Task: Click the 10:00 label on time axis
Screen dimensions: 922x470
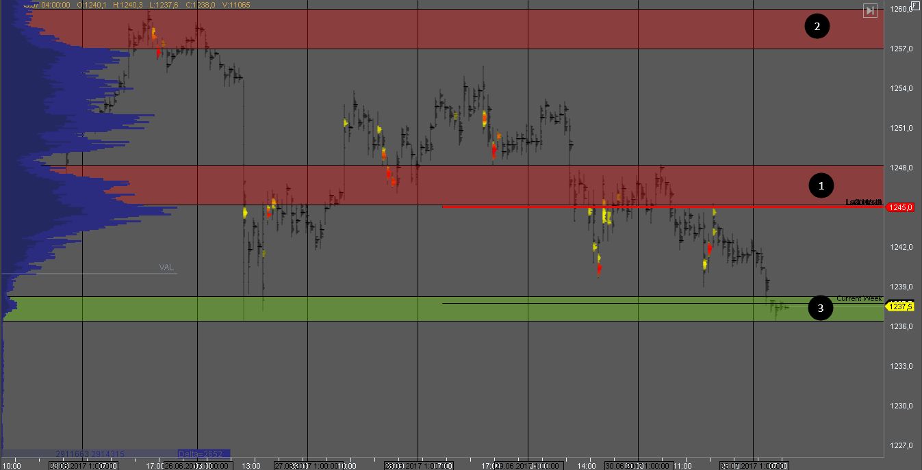Action: (12, 466)
